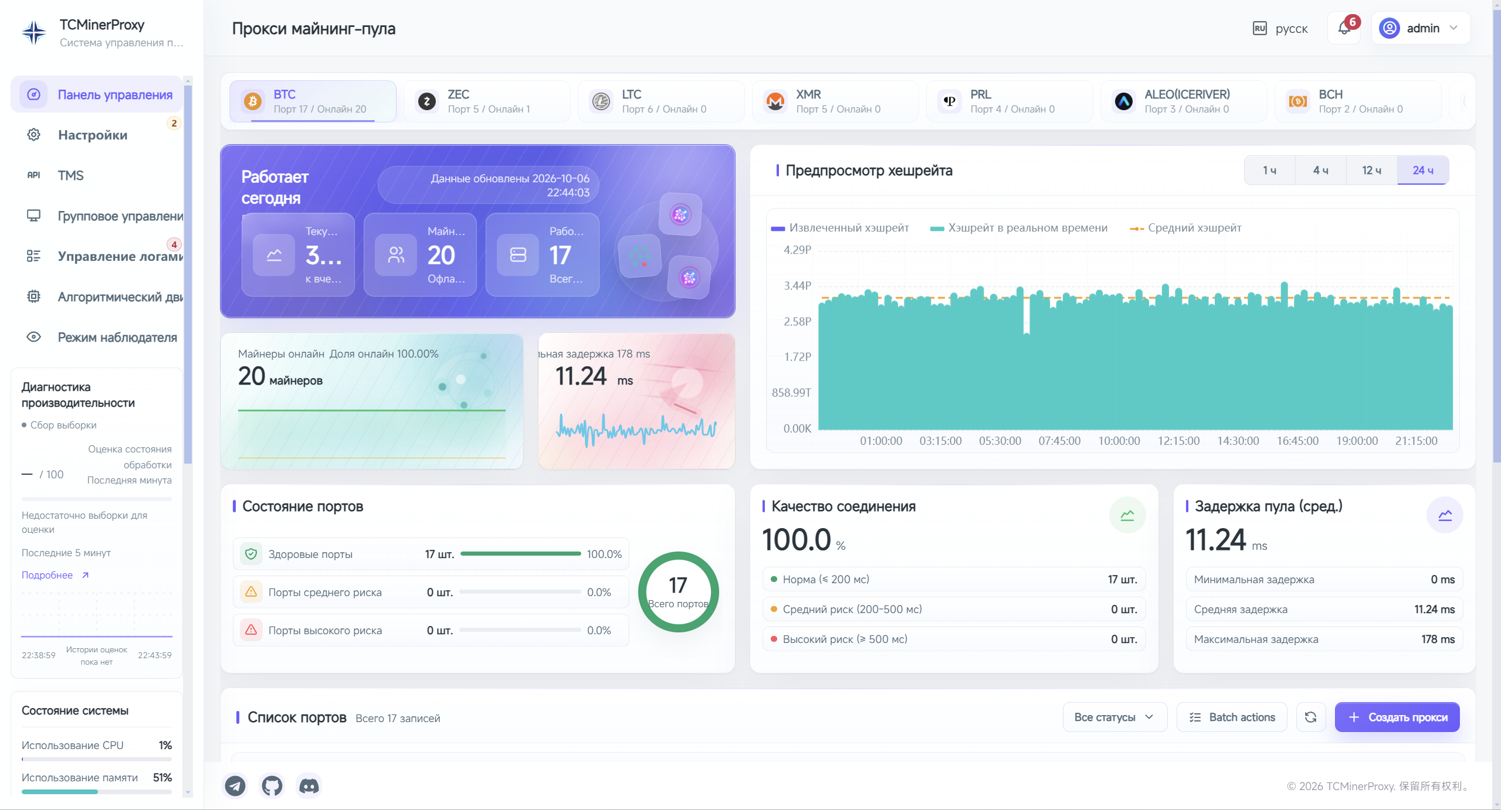
Task: Click the Pool latency chart icon
Action: 1445,515
